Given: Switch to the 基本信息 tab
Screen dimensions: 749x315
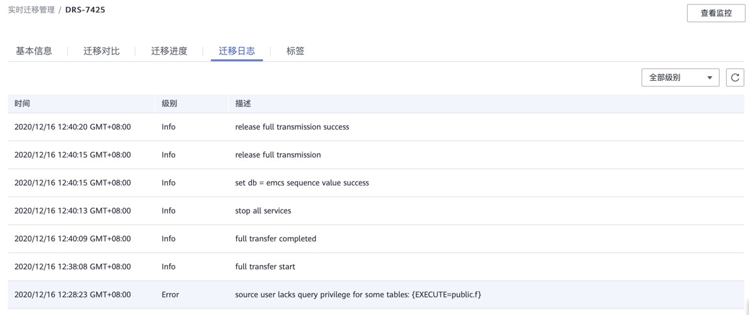Looking at the screenshot, I should (x=34, y=51).
